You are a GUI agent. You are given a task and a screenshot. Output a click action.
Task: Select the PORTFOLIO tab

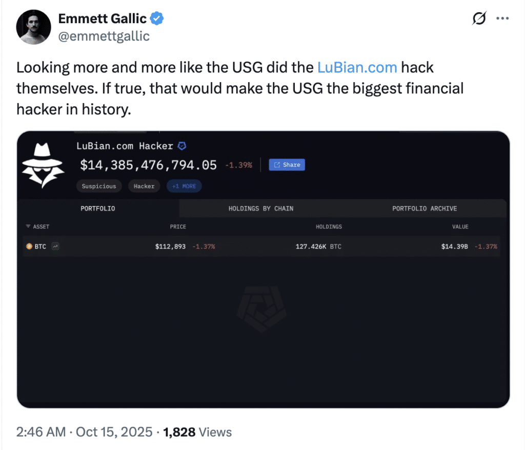coord(97,209)
